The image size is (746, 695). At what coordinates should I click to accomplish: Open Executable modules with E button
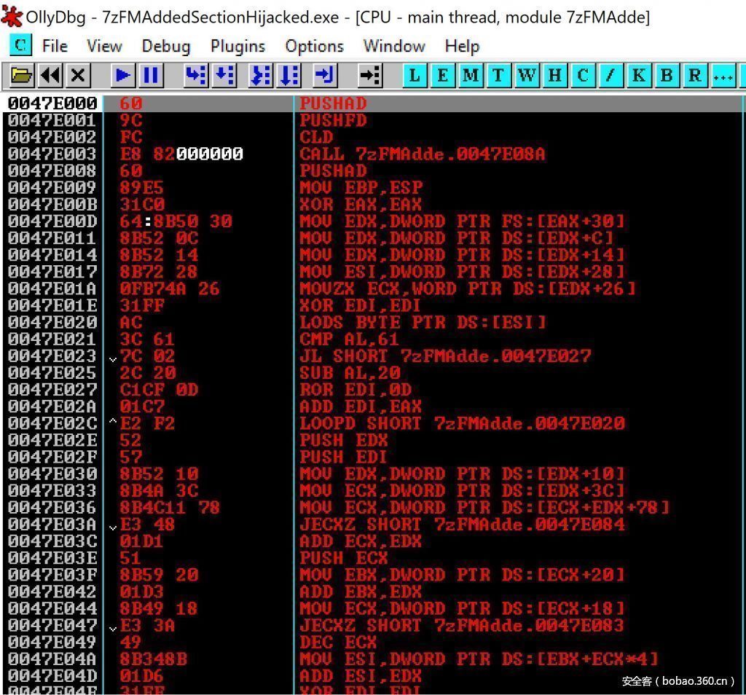(441, 75)
